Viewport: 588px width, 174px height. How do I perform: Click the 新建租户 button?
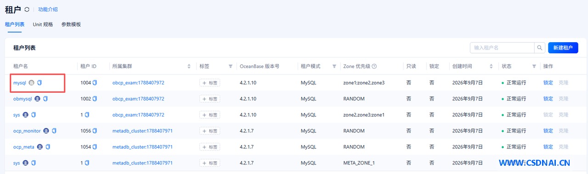click(x=563, y=48)
